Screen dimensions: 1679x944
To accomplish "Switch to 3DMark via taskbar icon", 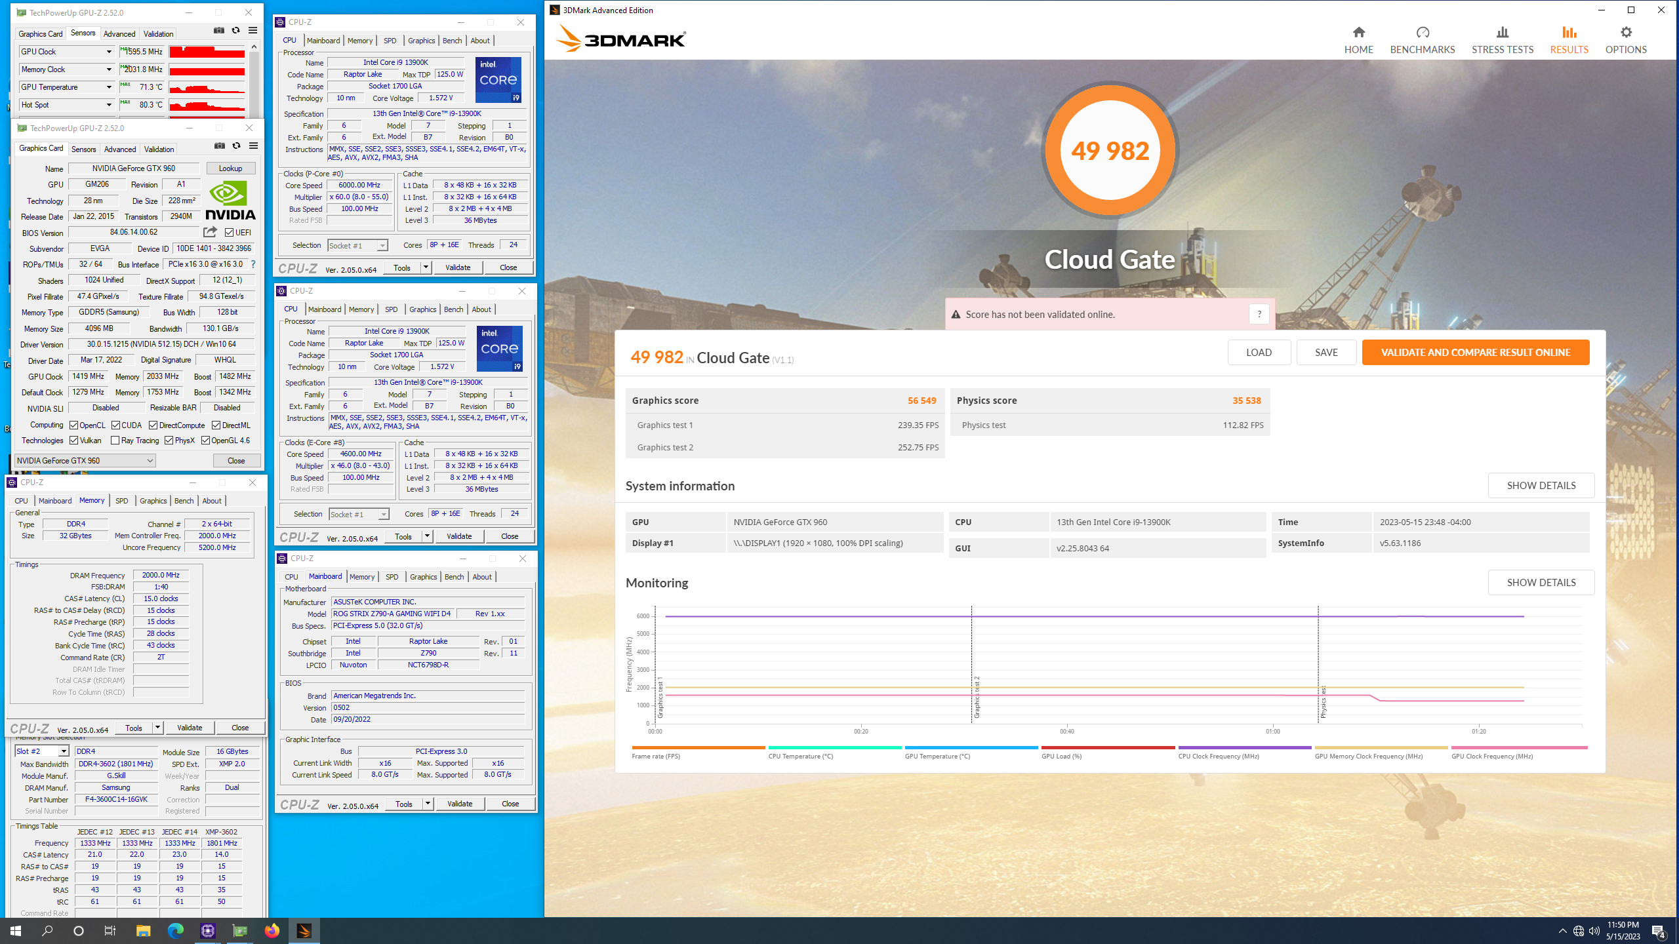I will click(x=304, y=930).
